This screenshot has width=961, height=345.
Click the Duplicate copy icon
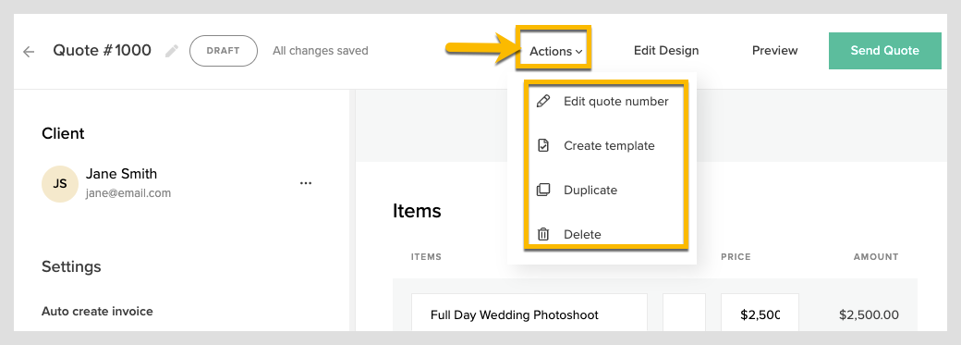point(543,190)
